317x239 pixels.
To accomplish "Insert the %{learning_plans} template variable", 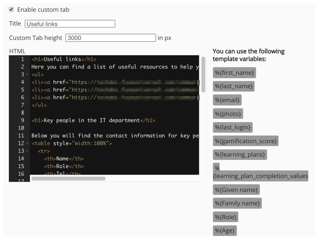I will [x=240, y=154].
